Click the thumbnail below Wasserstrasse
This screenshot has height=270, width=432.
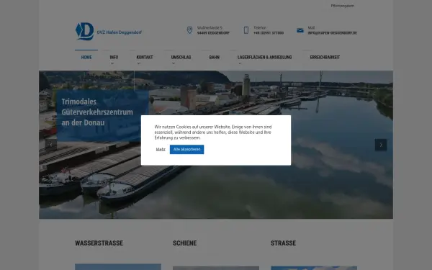118,266
